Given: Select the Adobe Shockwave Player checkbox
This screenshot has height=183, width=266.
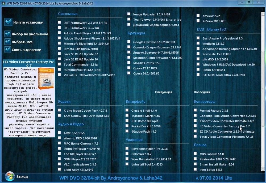Looking at the screenshot, I should [x=59, y=38].
